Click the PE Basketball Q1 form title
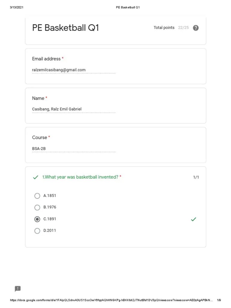Screen dimensions: 231x308 pyautogui.click(x=66, y=28)
